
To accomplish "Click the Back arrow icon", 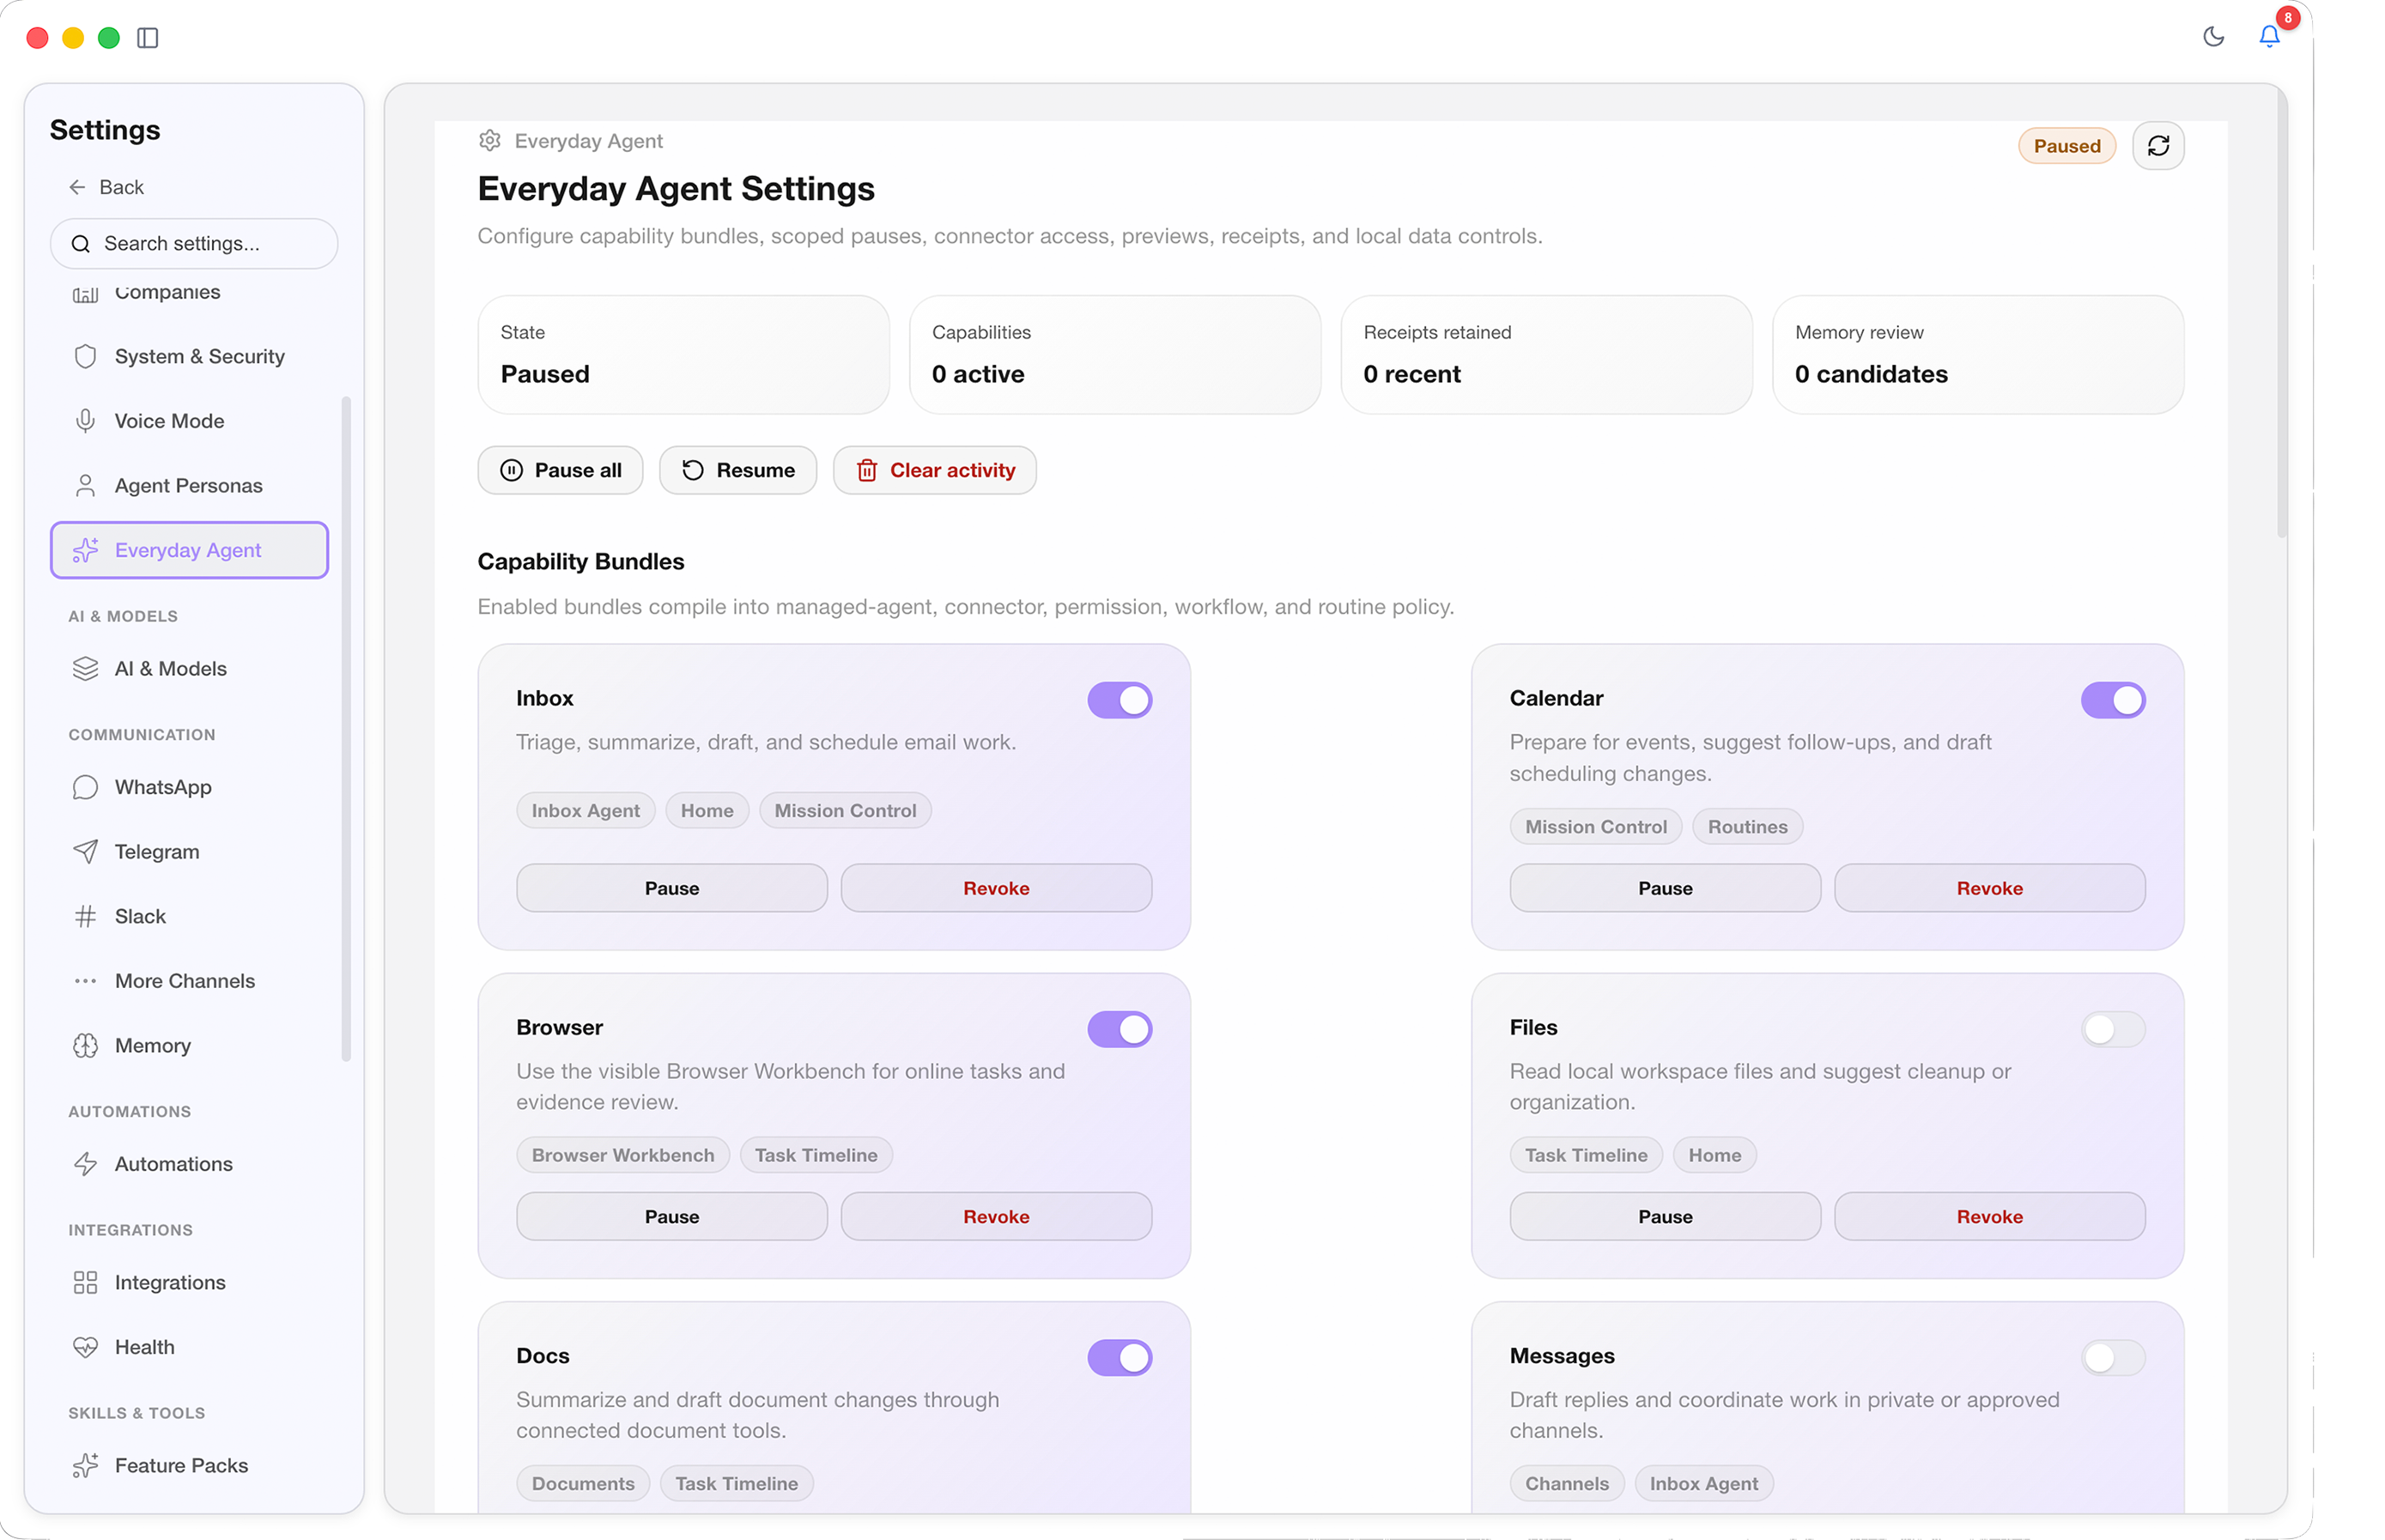I will pos(77,187).
